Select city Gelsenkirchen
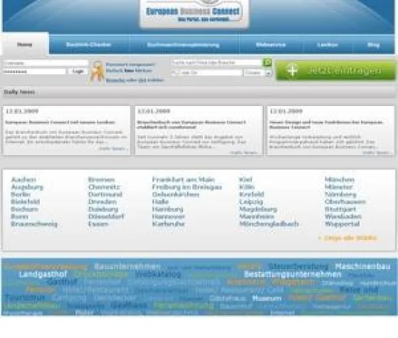Image resolution: width=398 pixels, height=338 pixels. pos(176,195)
